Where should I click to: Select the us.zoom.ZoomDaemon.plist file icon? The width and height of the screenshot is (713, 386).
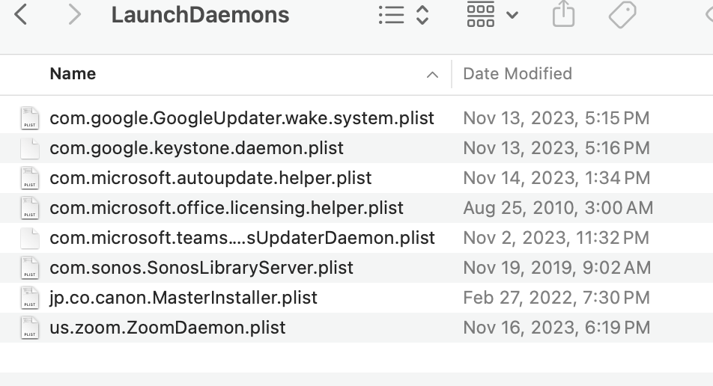[x=30, y=328]
